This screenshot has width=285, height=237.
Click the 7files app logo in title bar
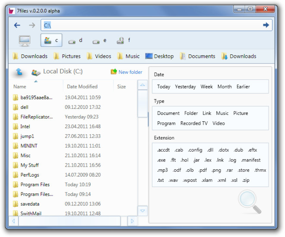pyautogui.click(x=11, y=11)
